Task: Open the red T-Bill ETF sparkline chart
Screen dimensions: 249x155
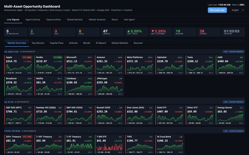Action: (109, 147)
